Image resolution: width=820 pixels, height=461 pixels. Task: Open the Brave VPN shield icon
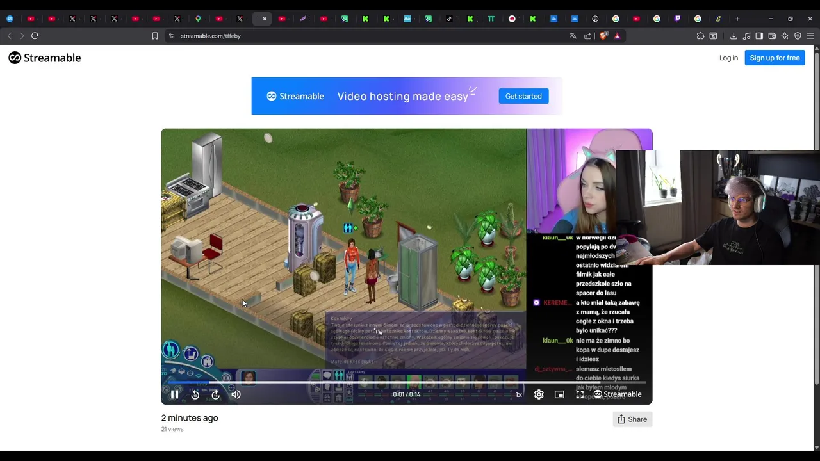click(798, 36)
